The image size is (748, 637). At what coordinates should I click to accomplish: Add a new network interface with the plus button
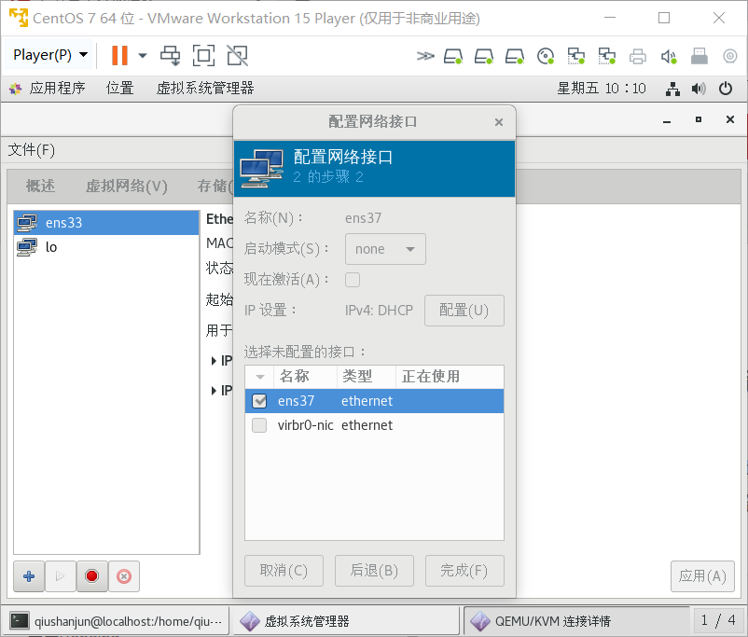tap(28, 575)
